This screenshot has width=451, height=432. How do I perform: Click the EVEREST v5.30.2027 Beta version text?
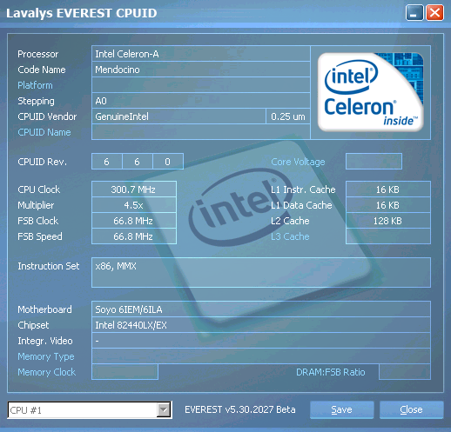tap(240, 409)
